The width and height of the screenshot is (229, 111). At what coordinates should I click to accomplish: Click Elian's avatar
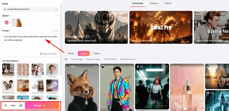click(x=208, y=93)
